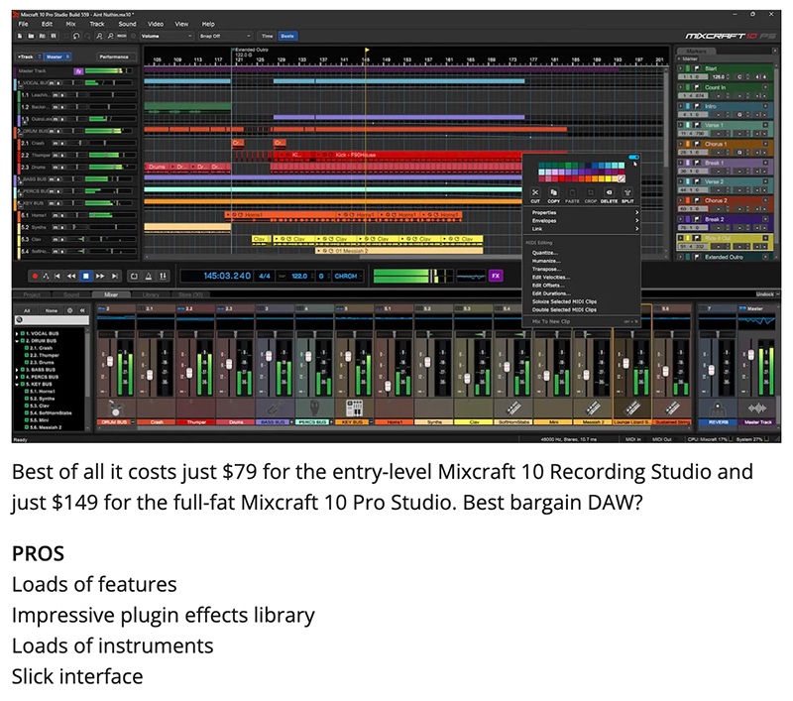Choose Quantize... from context menu
The image size is (793, 701).
tap(544, 253)
